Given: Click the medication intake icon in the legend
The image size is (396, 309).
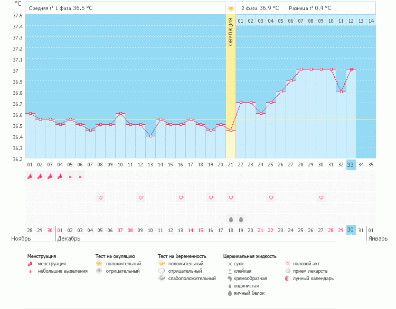Looking at the screenshot, I should point(288,271).
